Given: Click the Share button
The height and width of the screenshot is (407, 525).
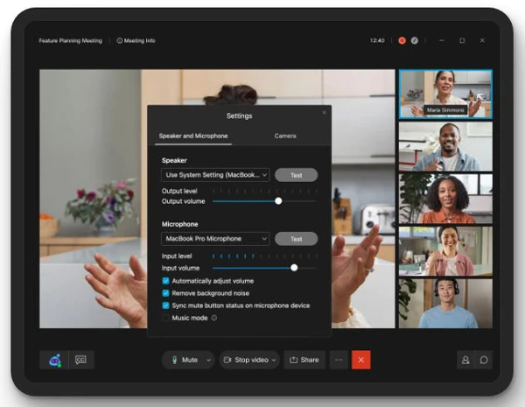Looking at the screenshot, I should [304, 360].
